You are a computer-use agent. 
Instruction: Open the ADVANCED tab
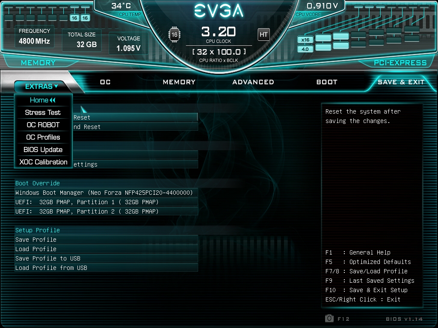click(253, 82)
